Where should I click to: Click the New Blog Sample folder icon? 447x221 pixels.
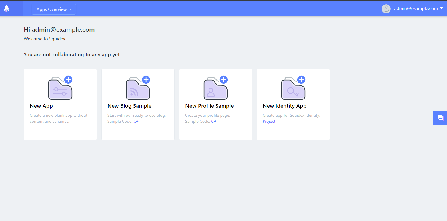(138, 88)
